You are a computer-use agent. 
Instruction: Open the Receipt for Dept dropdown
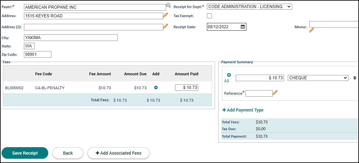(249, 7)
